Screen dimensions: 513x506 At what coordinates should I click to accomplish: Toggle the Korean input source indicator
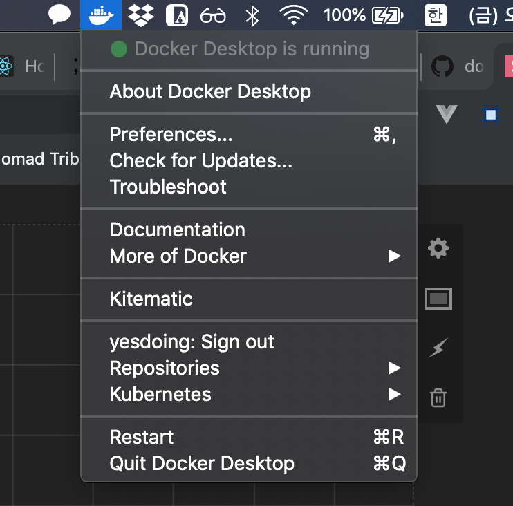point(435,14)
